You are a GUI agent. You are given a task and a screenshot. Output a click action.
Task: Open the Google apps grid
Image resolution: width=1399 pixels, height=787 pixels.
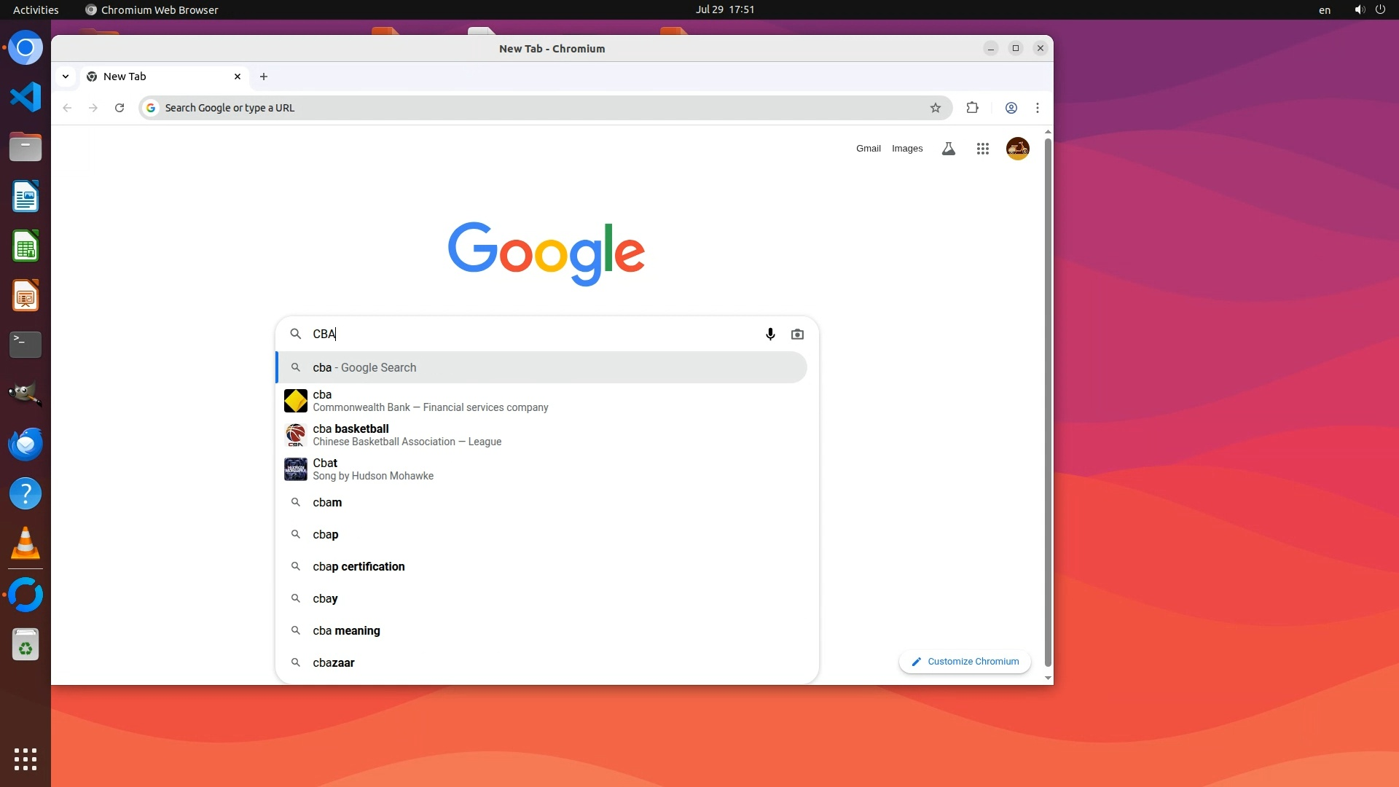coord(982,149)
